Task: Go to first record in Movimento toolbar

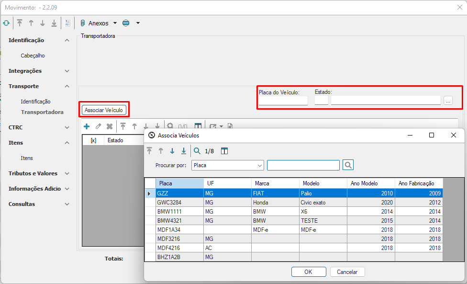Action: point(20,23)
